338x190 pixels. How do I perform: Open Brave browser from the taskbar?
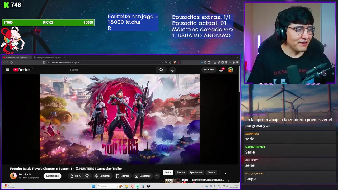point(132,186)
